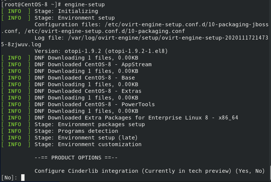Click the engine-setup command text
This screenshot has height=182, width=271.
(x=84, y=4)
